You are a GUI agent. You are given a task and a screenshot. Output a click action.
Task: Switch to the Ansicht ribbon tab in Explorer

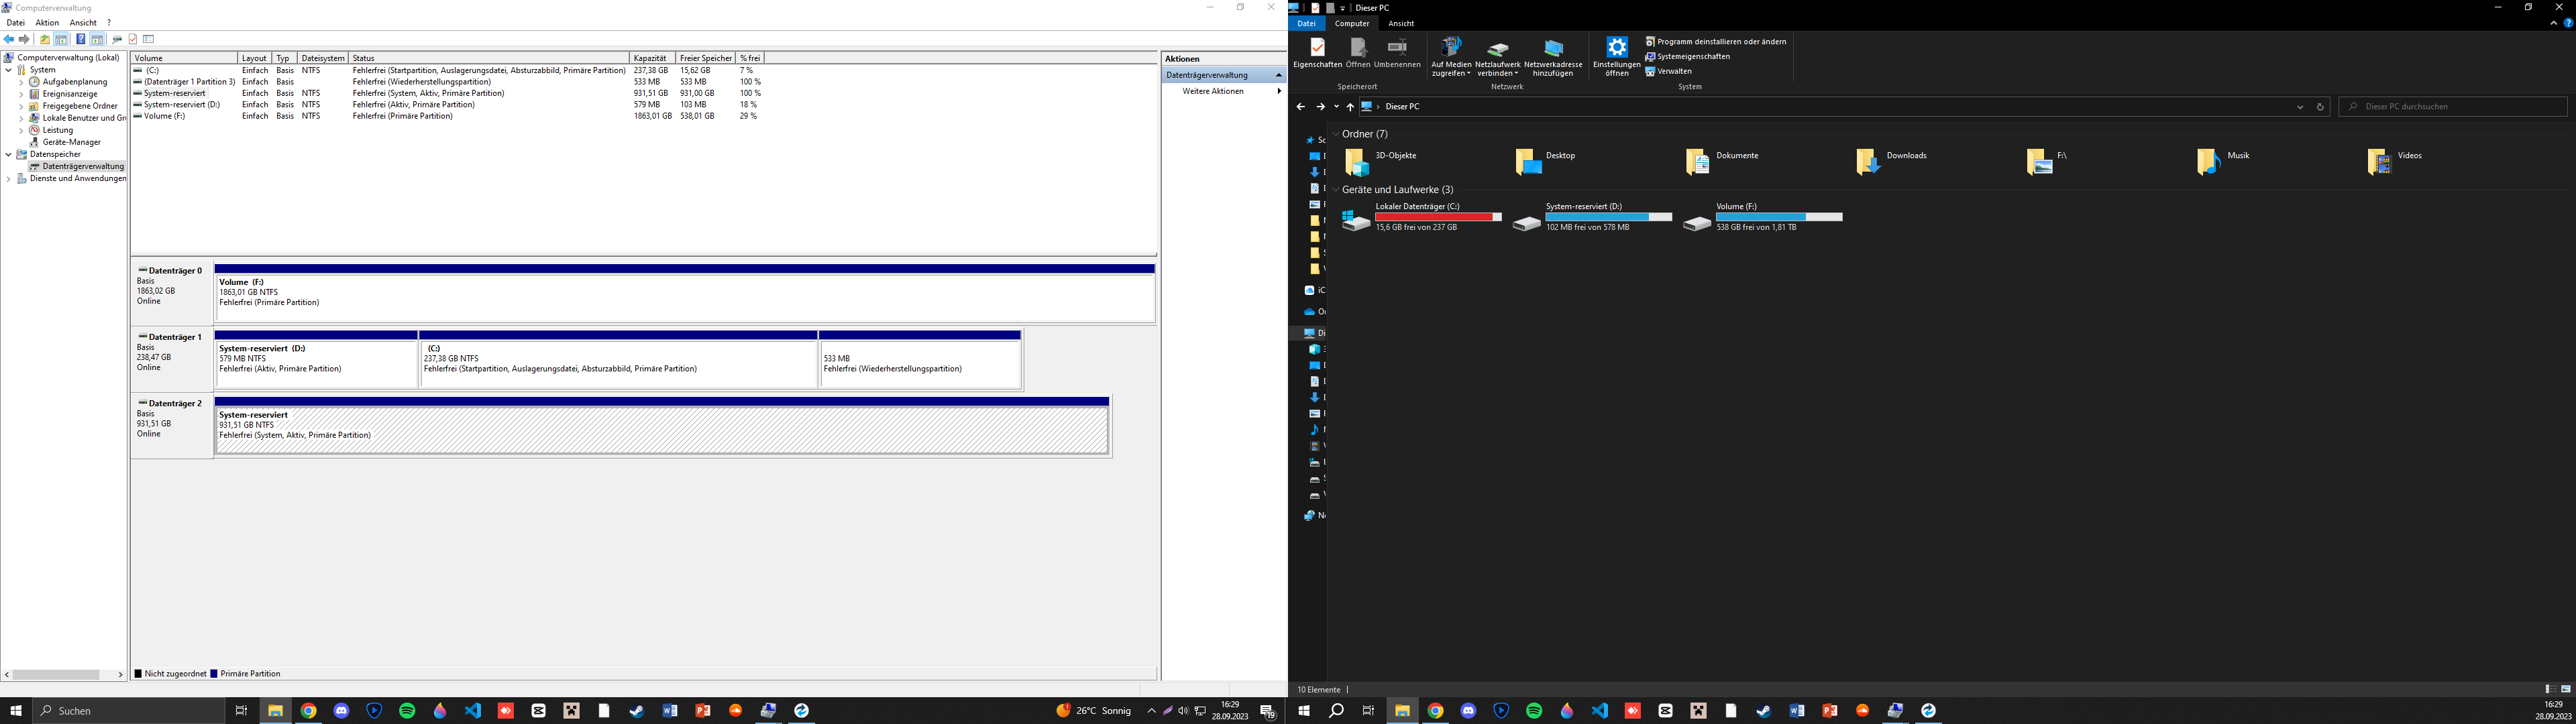[1402, 23]
